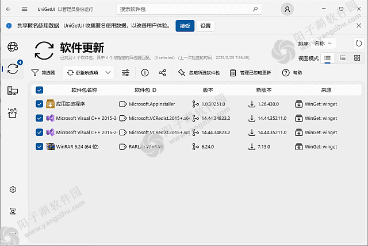The image size is (368, 246).
Task: Open the 帮助 help item
Action: pos(292,73)
